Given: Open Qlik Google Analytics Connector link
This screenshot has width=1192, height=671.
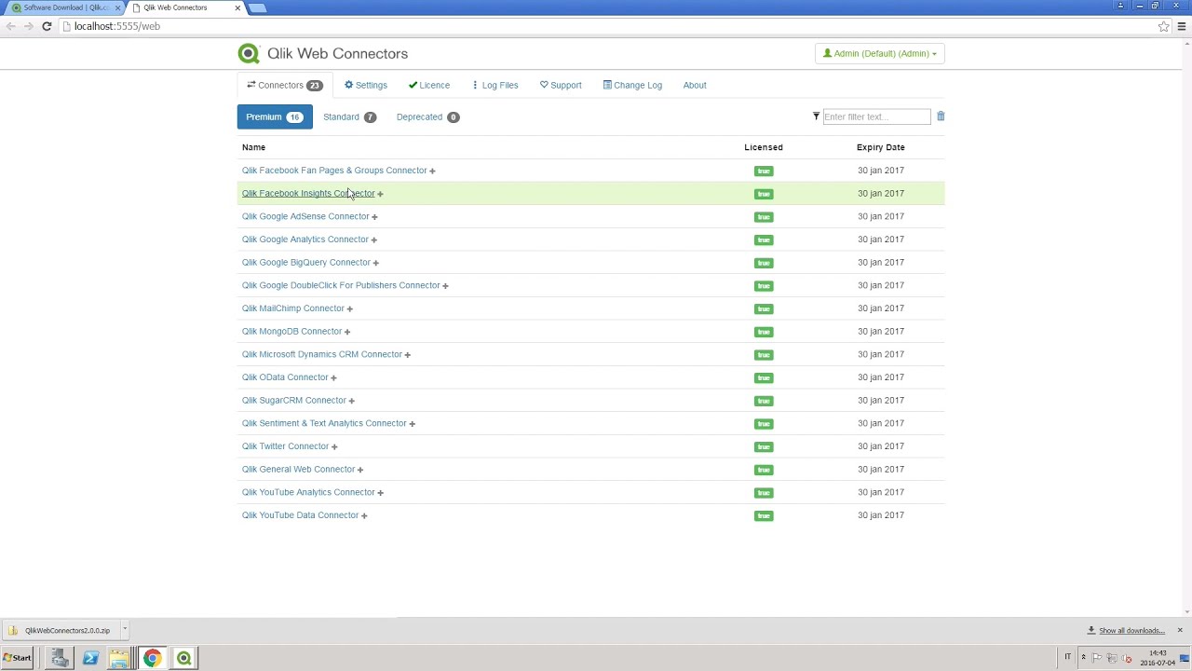Looking at the screenshot, I should [305, 240].
